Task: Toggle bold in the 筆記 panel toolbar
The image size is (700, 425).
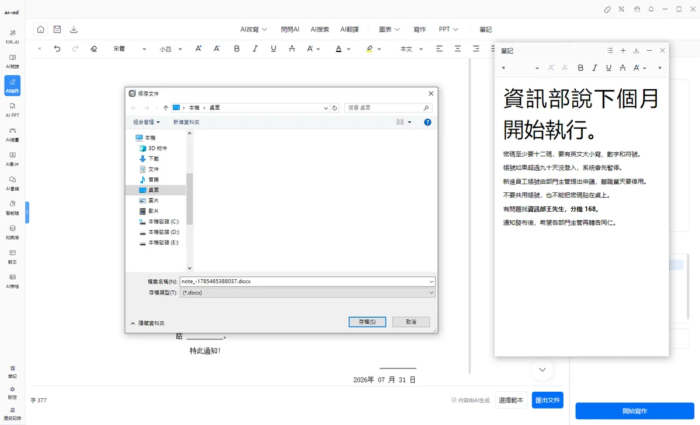Action: click(580, 68)
